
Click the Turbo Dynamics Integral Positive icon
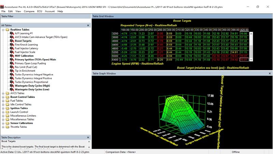click(12, 78)
